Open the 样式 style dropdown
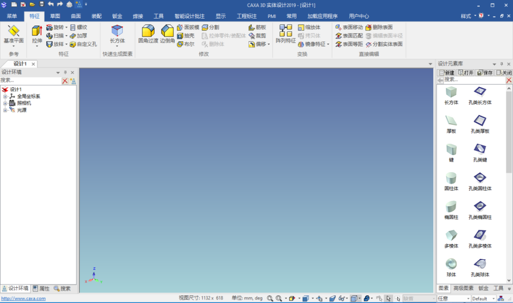Image resolution: width=513 pixels, height=303 pixels. click(468, 16)
